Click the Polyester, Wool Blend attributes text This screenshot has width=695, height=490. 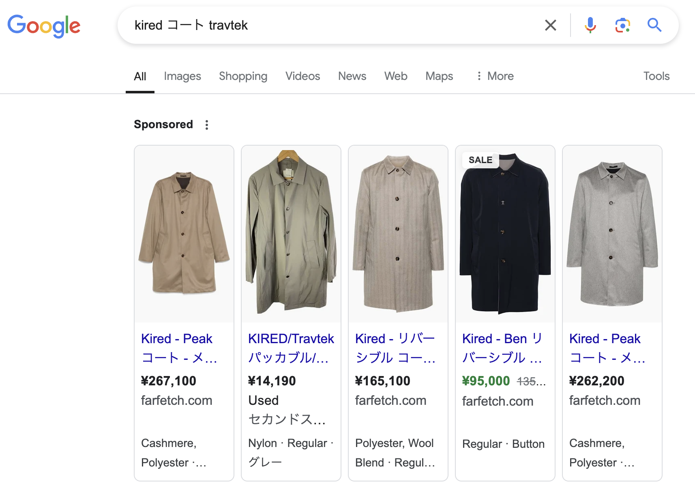point(395,453)
